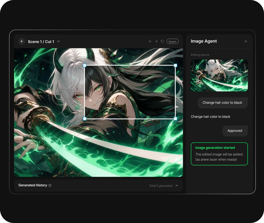Click the top-left selection handle
The height and width of the screenshot is (223, 264).
pos(85,65)
